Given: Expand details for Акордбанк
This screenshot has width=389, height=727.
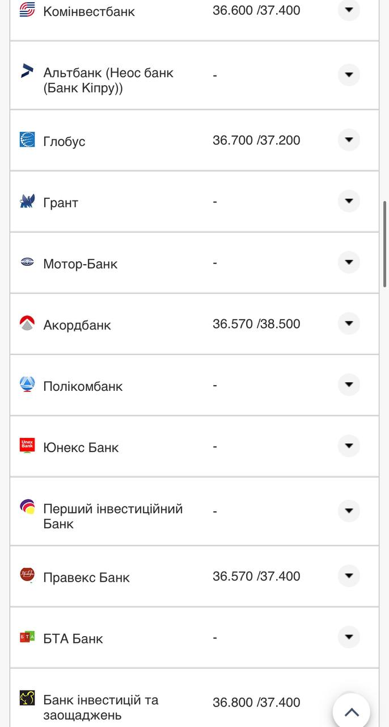Looking at the screenshot, I should point(349,323).
